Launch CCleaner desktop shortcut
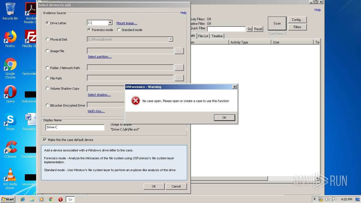The height and width of the screenshot is (203, 361). pos(10,149)
